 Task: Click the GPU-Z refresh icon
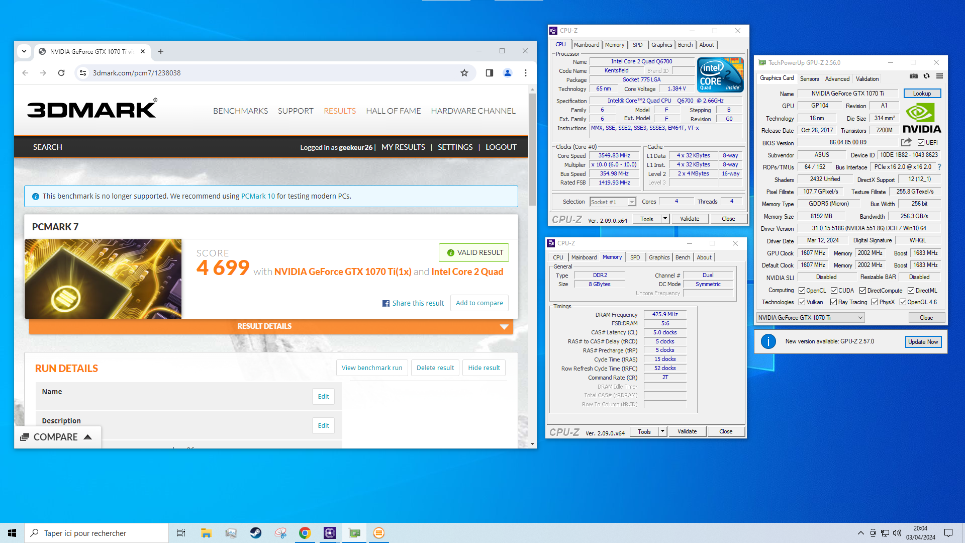tap(927, 76)
